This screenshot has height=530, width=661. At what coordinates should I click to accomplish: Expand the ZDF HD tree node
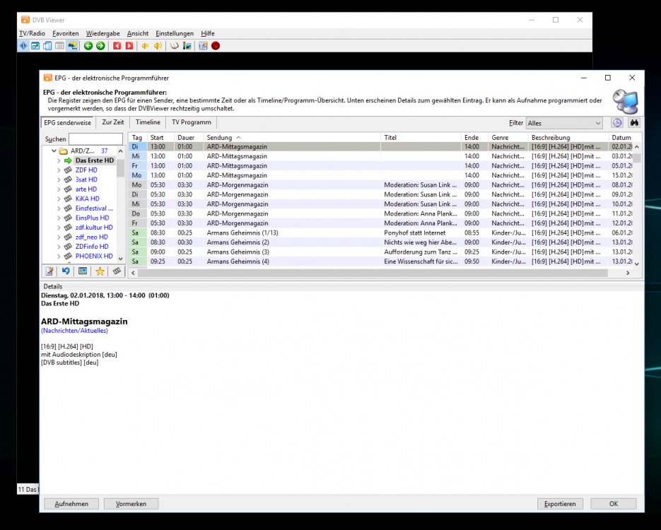click(x=59, y=170)
